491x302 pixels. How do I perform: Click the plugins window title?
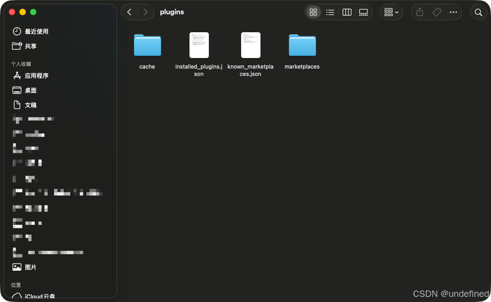pos(172,12)
